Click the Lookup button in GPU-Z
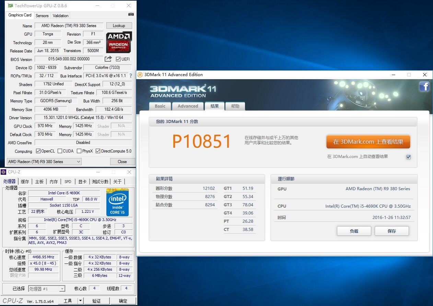Screen dimensions: 433x306 [119, 25]
